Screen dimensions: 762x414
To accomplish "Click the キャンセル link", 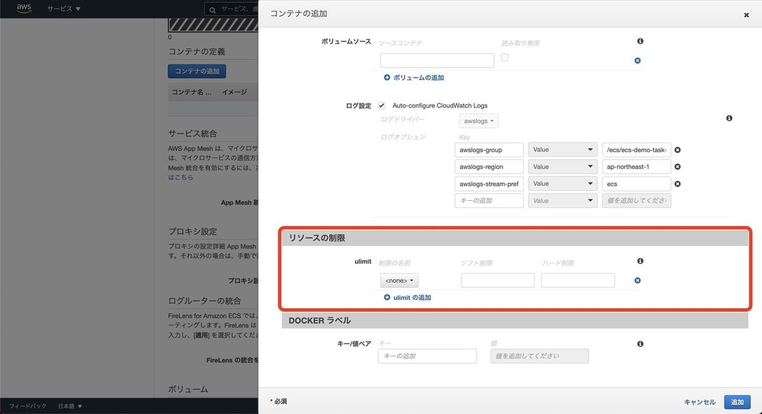I will [699, 401].
